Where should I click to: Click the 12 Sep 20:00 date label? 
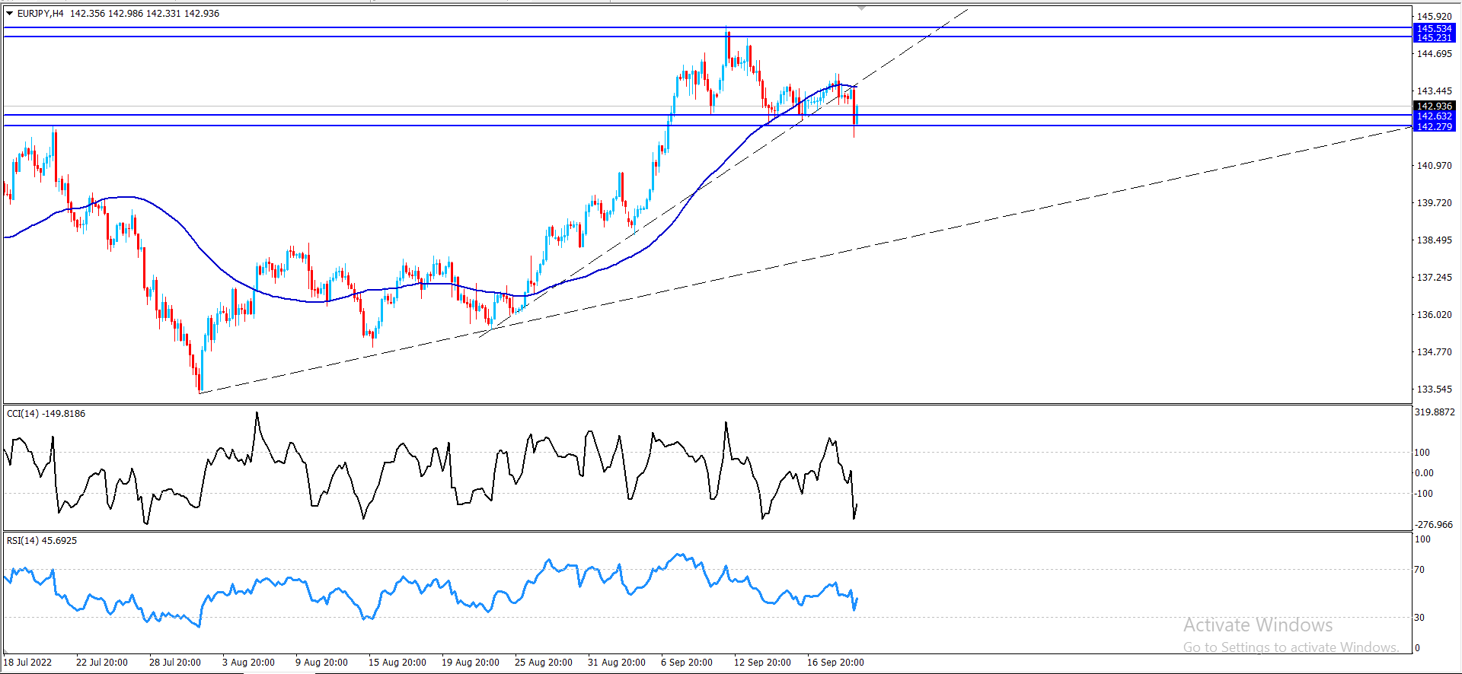point(762,663)
